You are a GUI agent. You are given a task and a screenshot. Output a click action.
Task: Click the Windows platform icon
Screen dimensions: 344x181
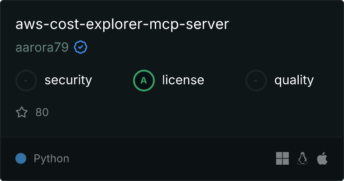(x=282, y=158)
